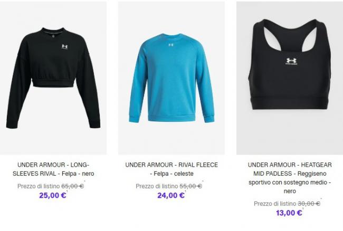343x231 pixels.
Task: Open the black Heatgear sports bra image
Action: [290, 78]
